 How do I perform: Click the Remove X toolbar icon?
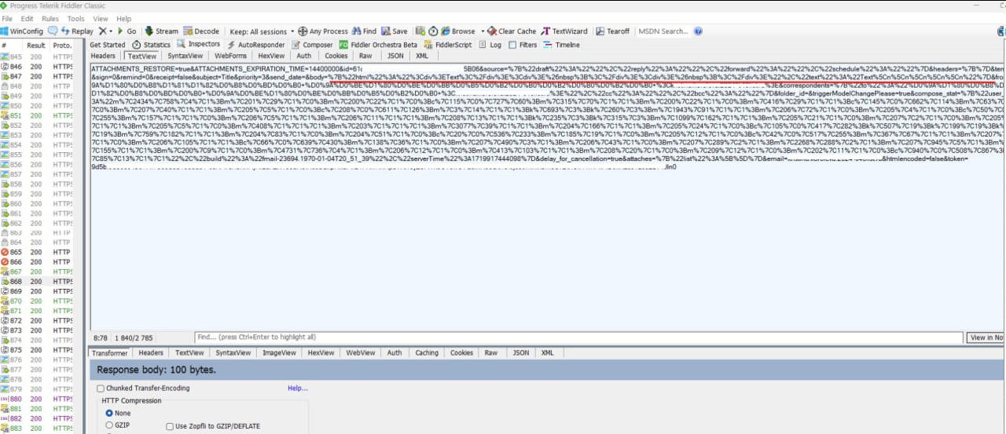(x=102, y=31)
